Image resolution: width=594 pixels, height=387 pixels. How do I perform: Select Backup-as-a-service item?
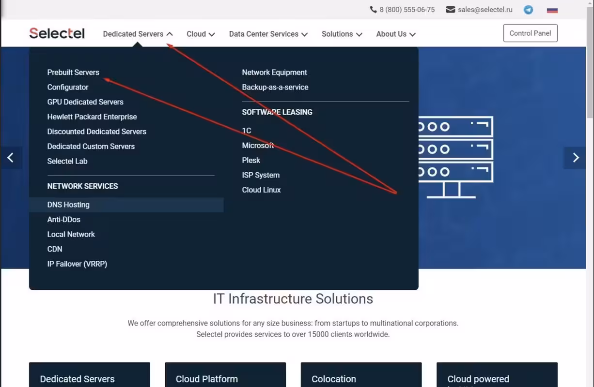275,87
